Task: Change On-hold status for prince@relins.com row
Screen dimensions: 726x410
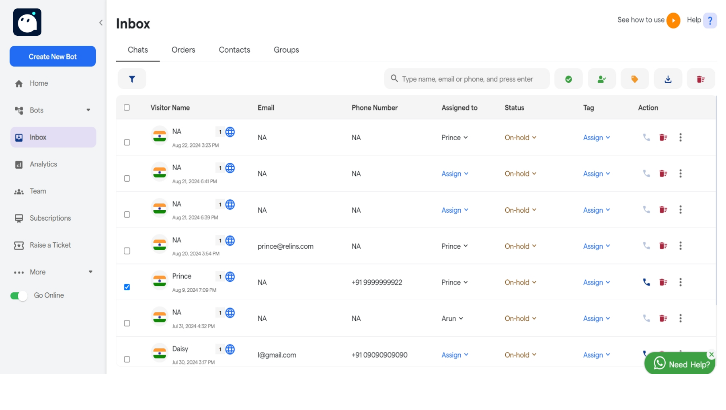Action: 521,246
